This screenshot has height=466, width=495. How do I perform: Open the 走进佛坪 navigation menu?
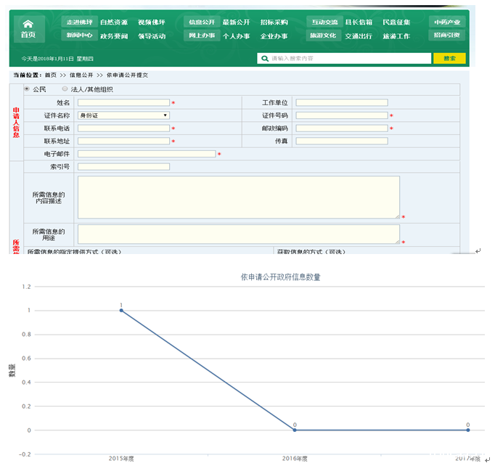[x=78, y=23]
